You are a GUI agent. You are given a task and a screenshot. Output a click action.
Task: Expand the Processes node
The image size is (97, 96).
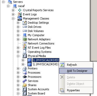(18, 73)
